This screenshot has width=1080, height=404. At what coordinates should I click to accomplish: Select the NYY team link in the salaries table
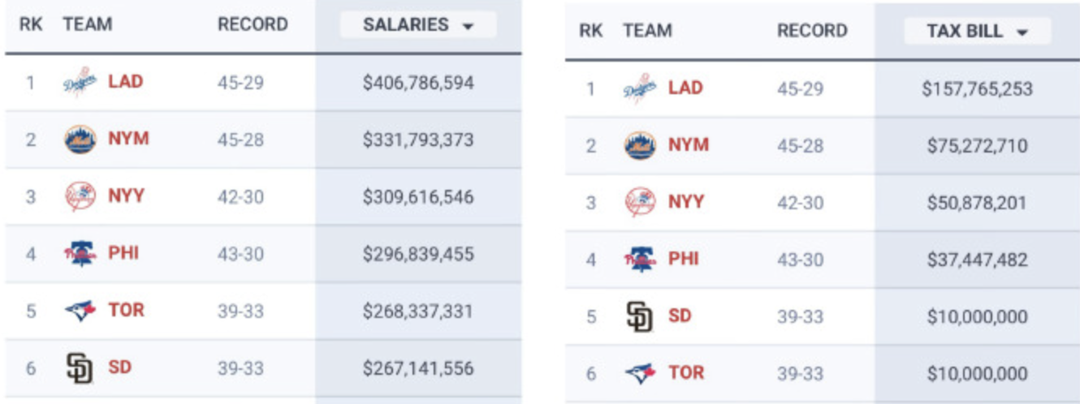tap(126, 196)
